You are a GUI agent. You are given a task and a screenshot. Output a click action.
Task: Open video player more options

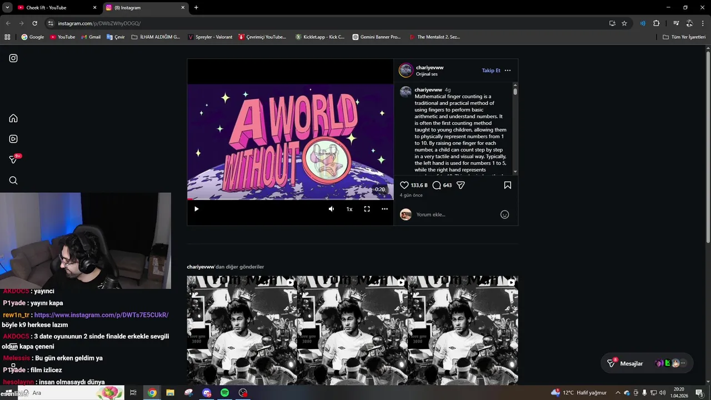coord(384,209)
